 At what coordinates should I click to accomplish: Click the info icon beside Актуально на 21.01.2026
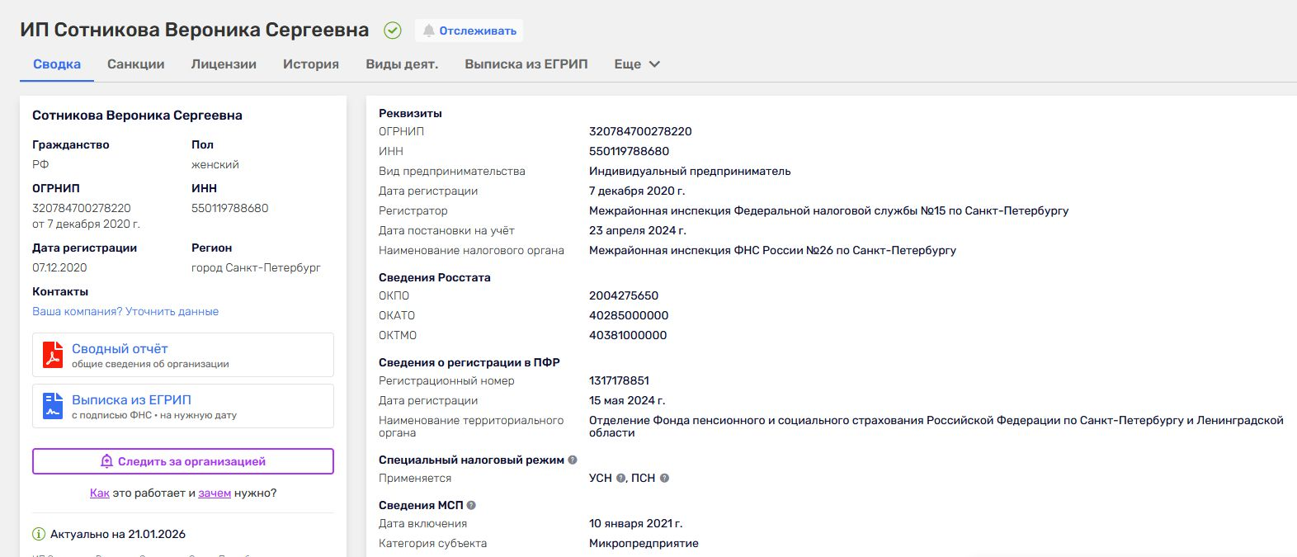(39, 534)
